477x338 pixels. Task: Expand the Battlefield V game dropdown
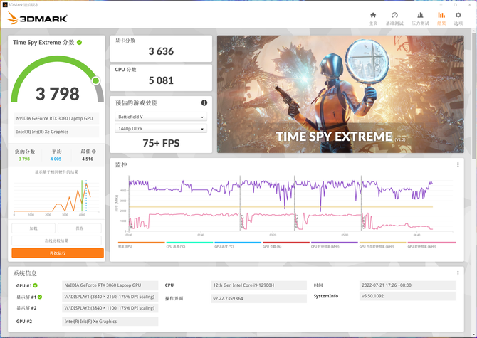click(x=161, y=117)
